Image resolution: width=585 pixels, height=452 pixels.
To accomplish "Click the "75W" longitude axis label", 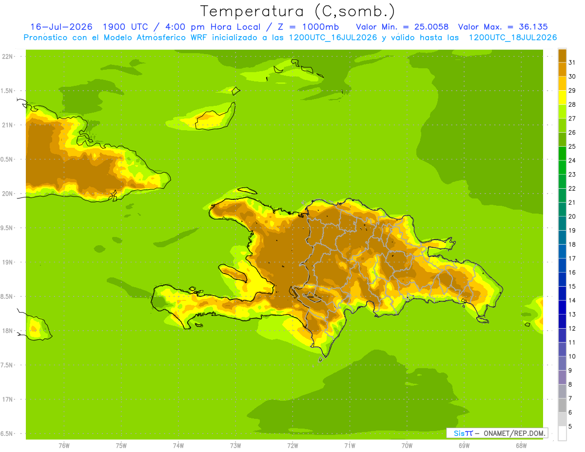I will [121, 446].
